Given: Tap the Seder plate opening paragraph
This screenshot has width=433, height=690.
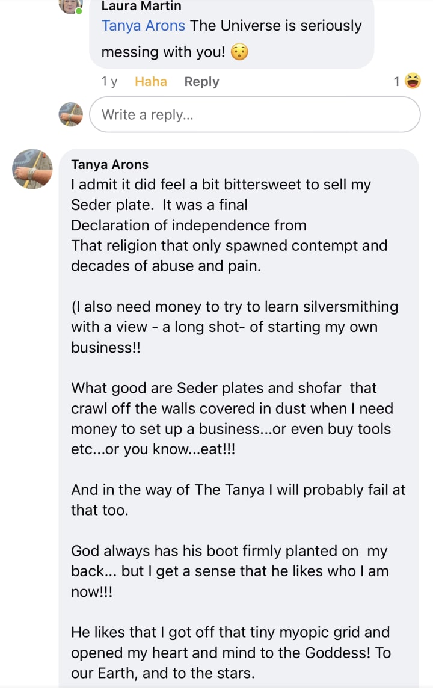Looking at the screenshot, I should [229, 225].
